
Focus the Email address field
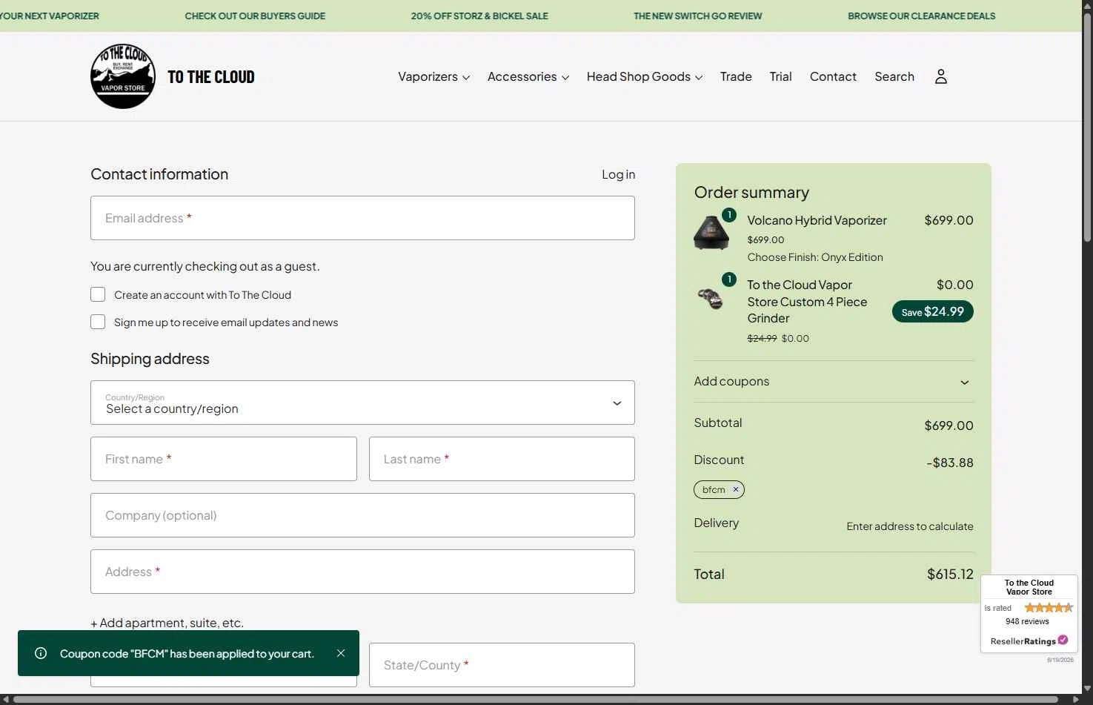tap(362, 218)
